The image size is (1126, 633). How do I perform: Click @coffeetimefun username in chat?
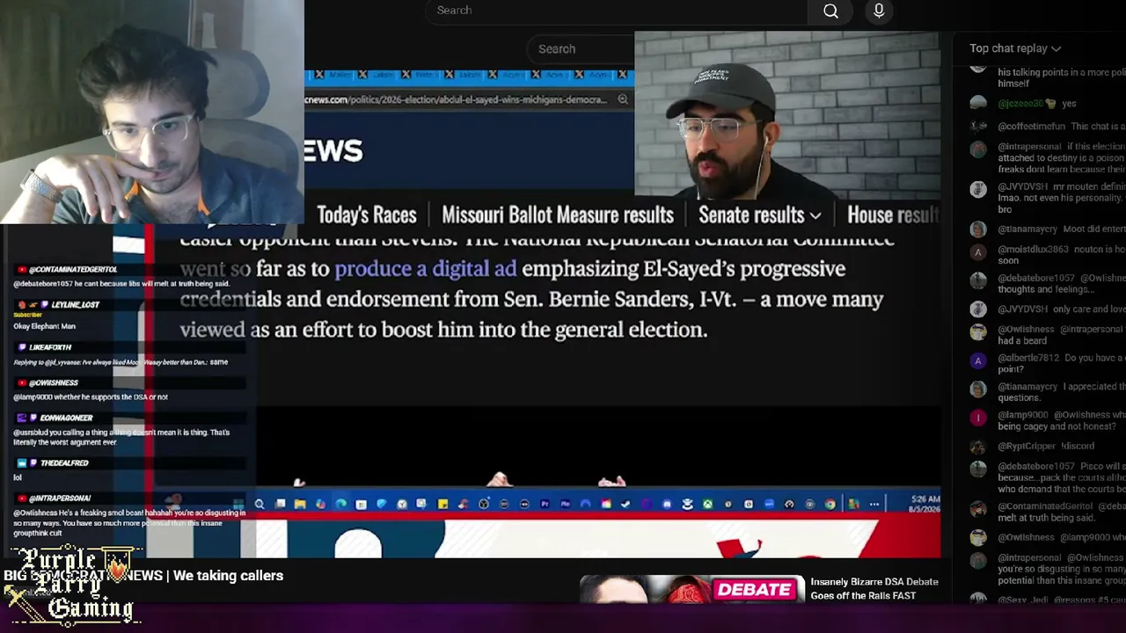(x=1031, y=127)
